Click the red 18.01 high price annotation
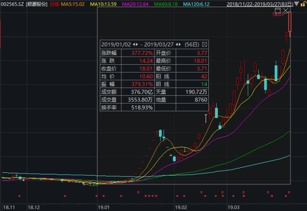Viewport: 307px width, 211px height. pyautogui.click(x=278, y=14)
